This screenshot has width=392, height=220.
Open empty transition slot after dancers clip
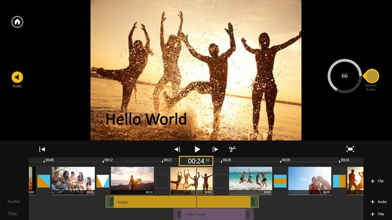[221, 181]
